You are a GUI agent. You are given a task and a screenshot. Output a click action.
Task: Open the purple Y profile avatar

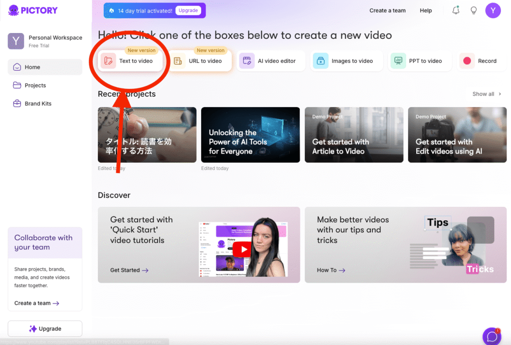493,10
